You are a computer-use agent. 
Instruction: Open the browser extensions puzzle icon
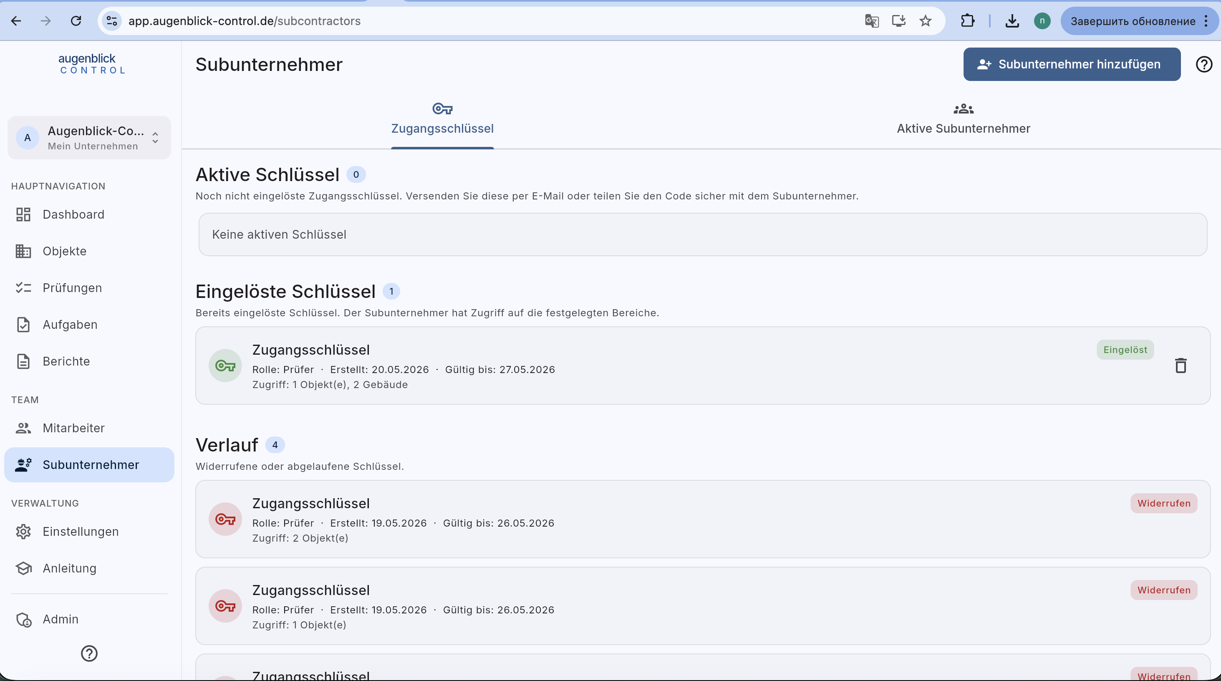coord(967,21)
